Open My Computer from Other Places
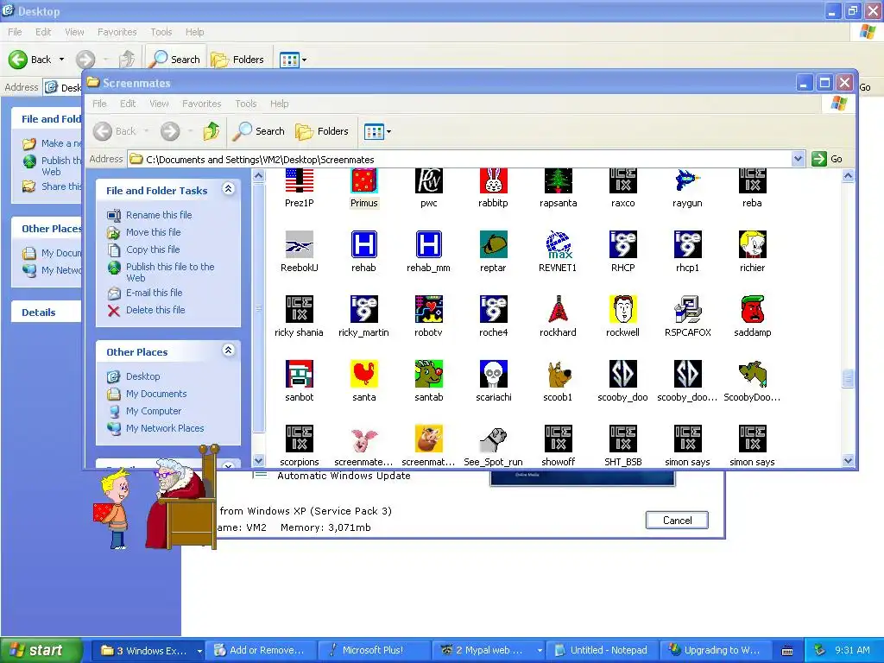Image resolution: width=884 pixels, height=663 pixels. 154,411
